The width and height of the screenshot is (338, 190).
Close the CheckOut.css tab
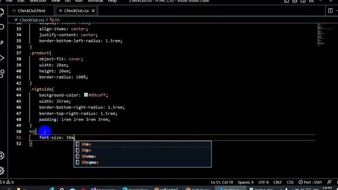(93, 11)
